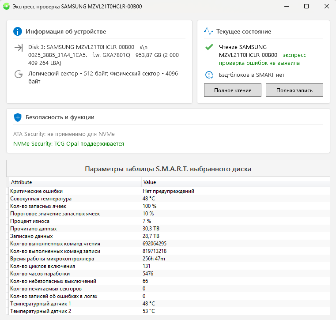
Task: Select the Температурный датчик 2 row
Action: click(x=169, y=311)
